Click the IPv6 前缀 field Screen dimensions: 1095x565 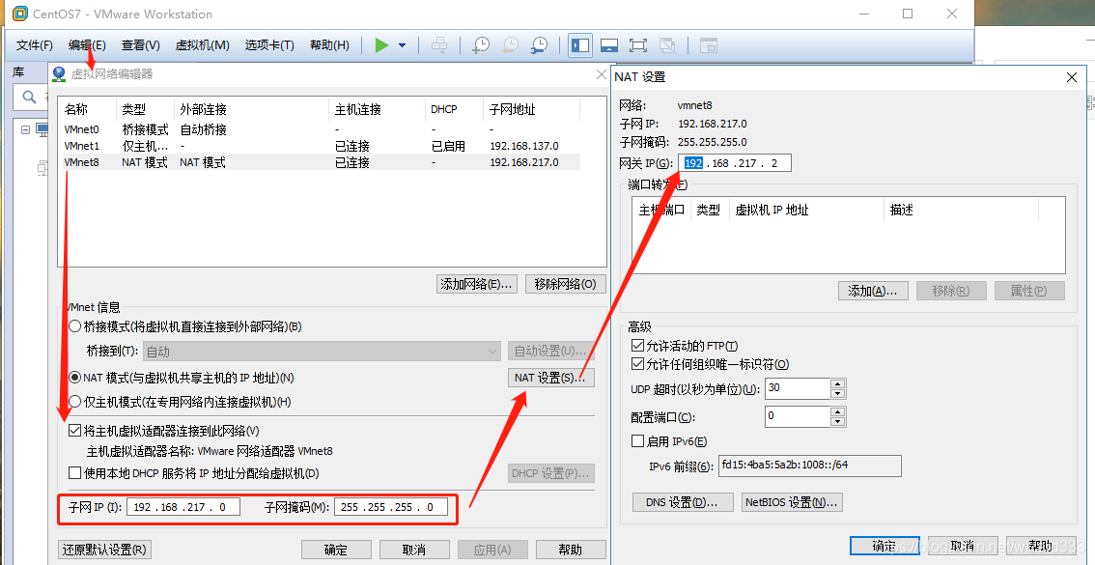coord(809,466)
